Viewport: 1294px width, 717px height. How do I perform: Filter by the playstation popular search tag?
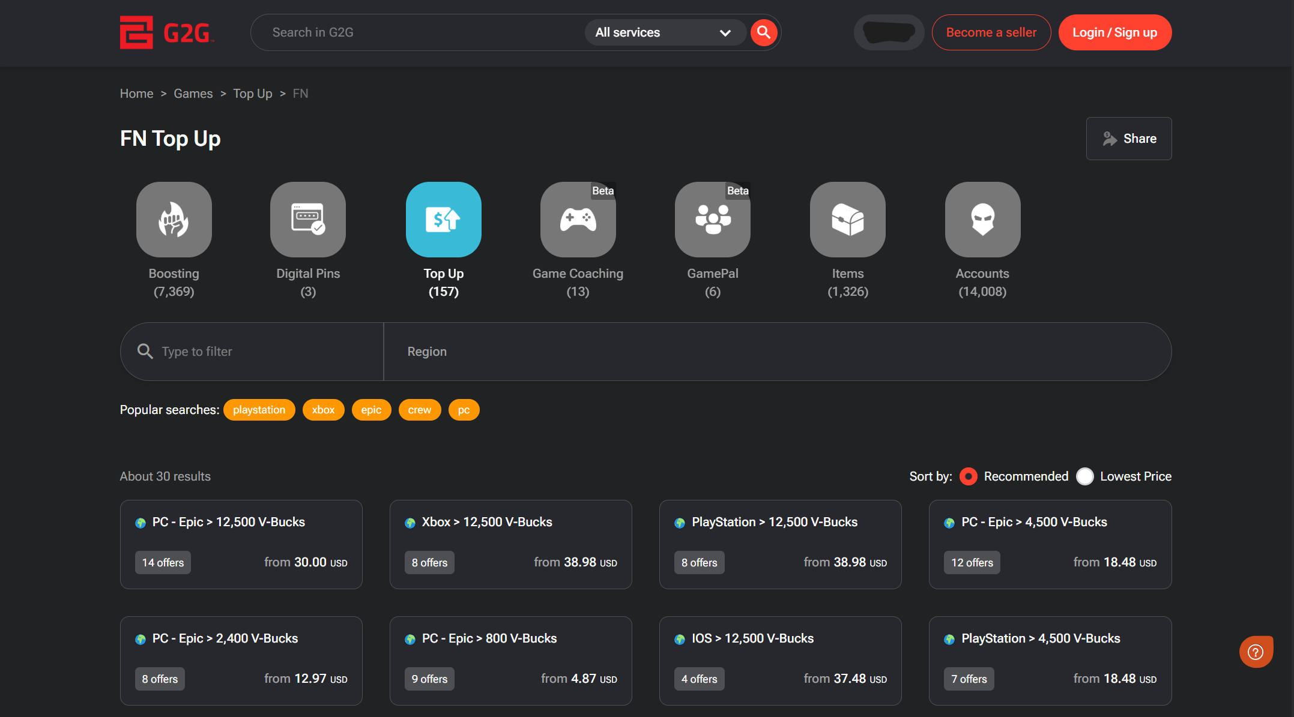(259, 410)
